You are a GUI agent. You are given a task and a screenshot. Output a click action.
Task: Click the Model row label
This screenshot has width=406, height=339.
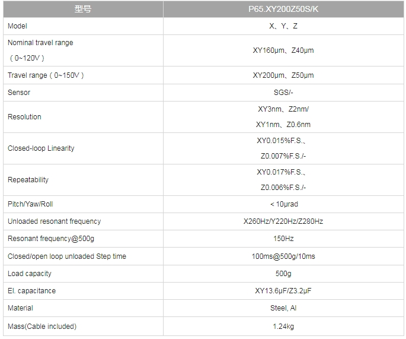click(x=17, y=26)
